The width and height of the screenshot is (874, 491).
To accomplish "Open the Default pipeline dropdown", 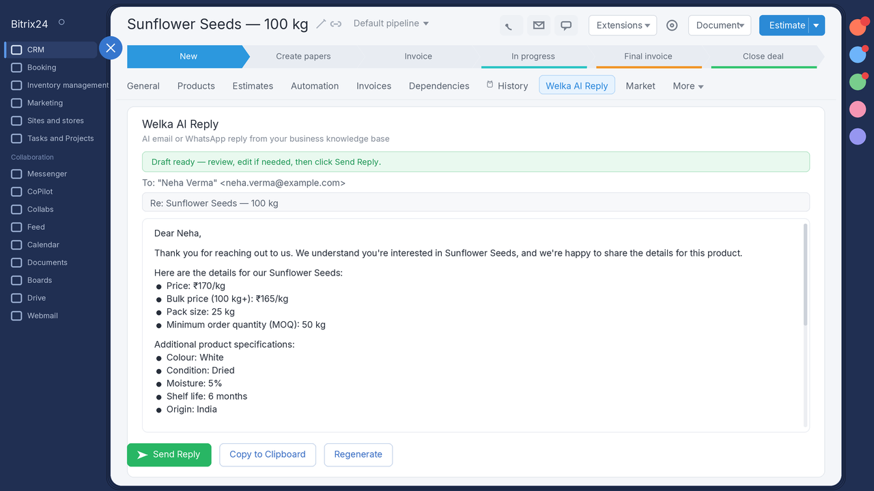I will pos(391,23).
